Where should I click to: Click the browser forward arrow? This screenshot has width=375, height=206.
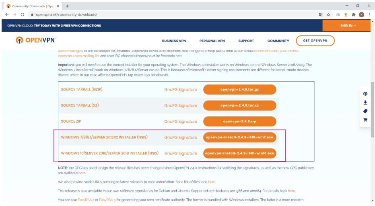(x=15, y=14)
